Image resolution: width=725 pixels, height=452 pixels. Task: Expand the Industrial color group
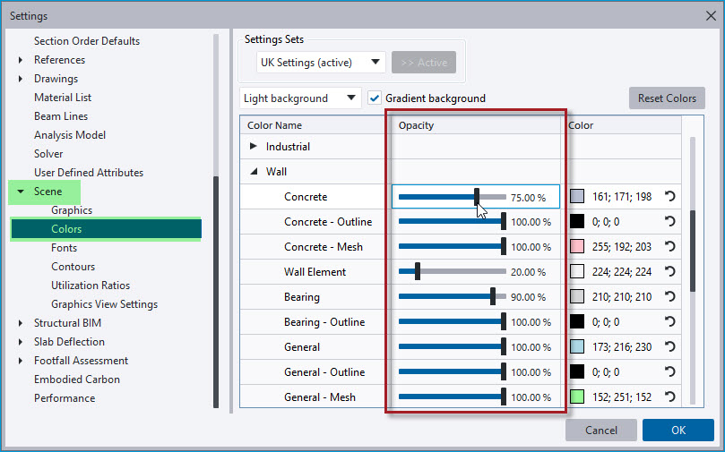click(x=253, y=147)
